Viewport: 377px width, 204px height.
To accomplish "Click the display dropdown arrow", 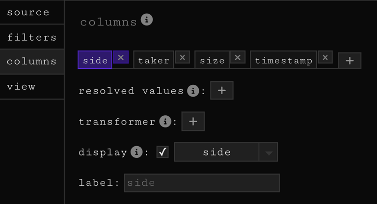I will pos(268,153).
